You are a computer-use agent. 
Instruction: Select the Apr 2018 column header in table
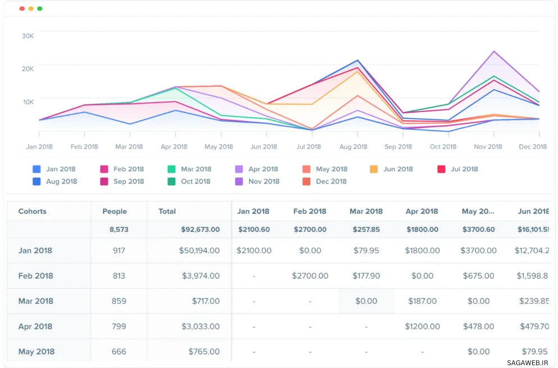pos(421,212)
